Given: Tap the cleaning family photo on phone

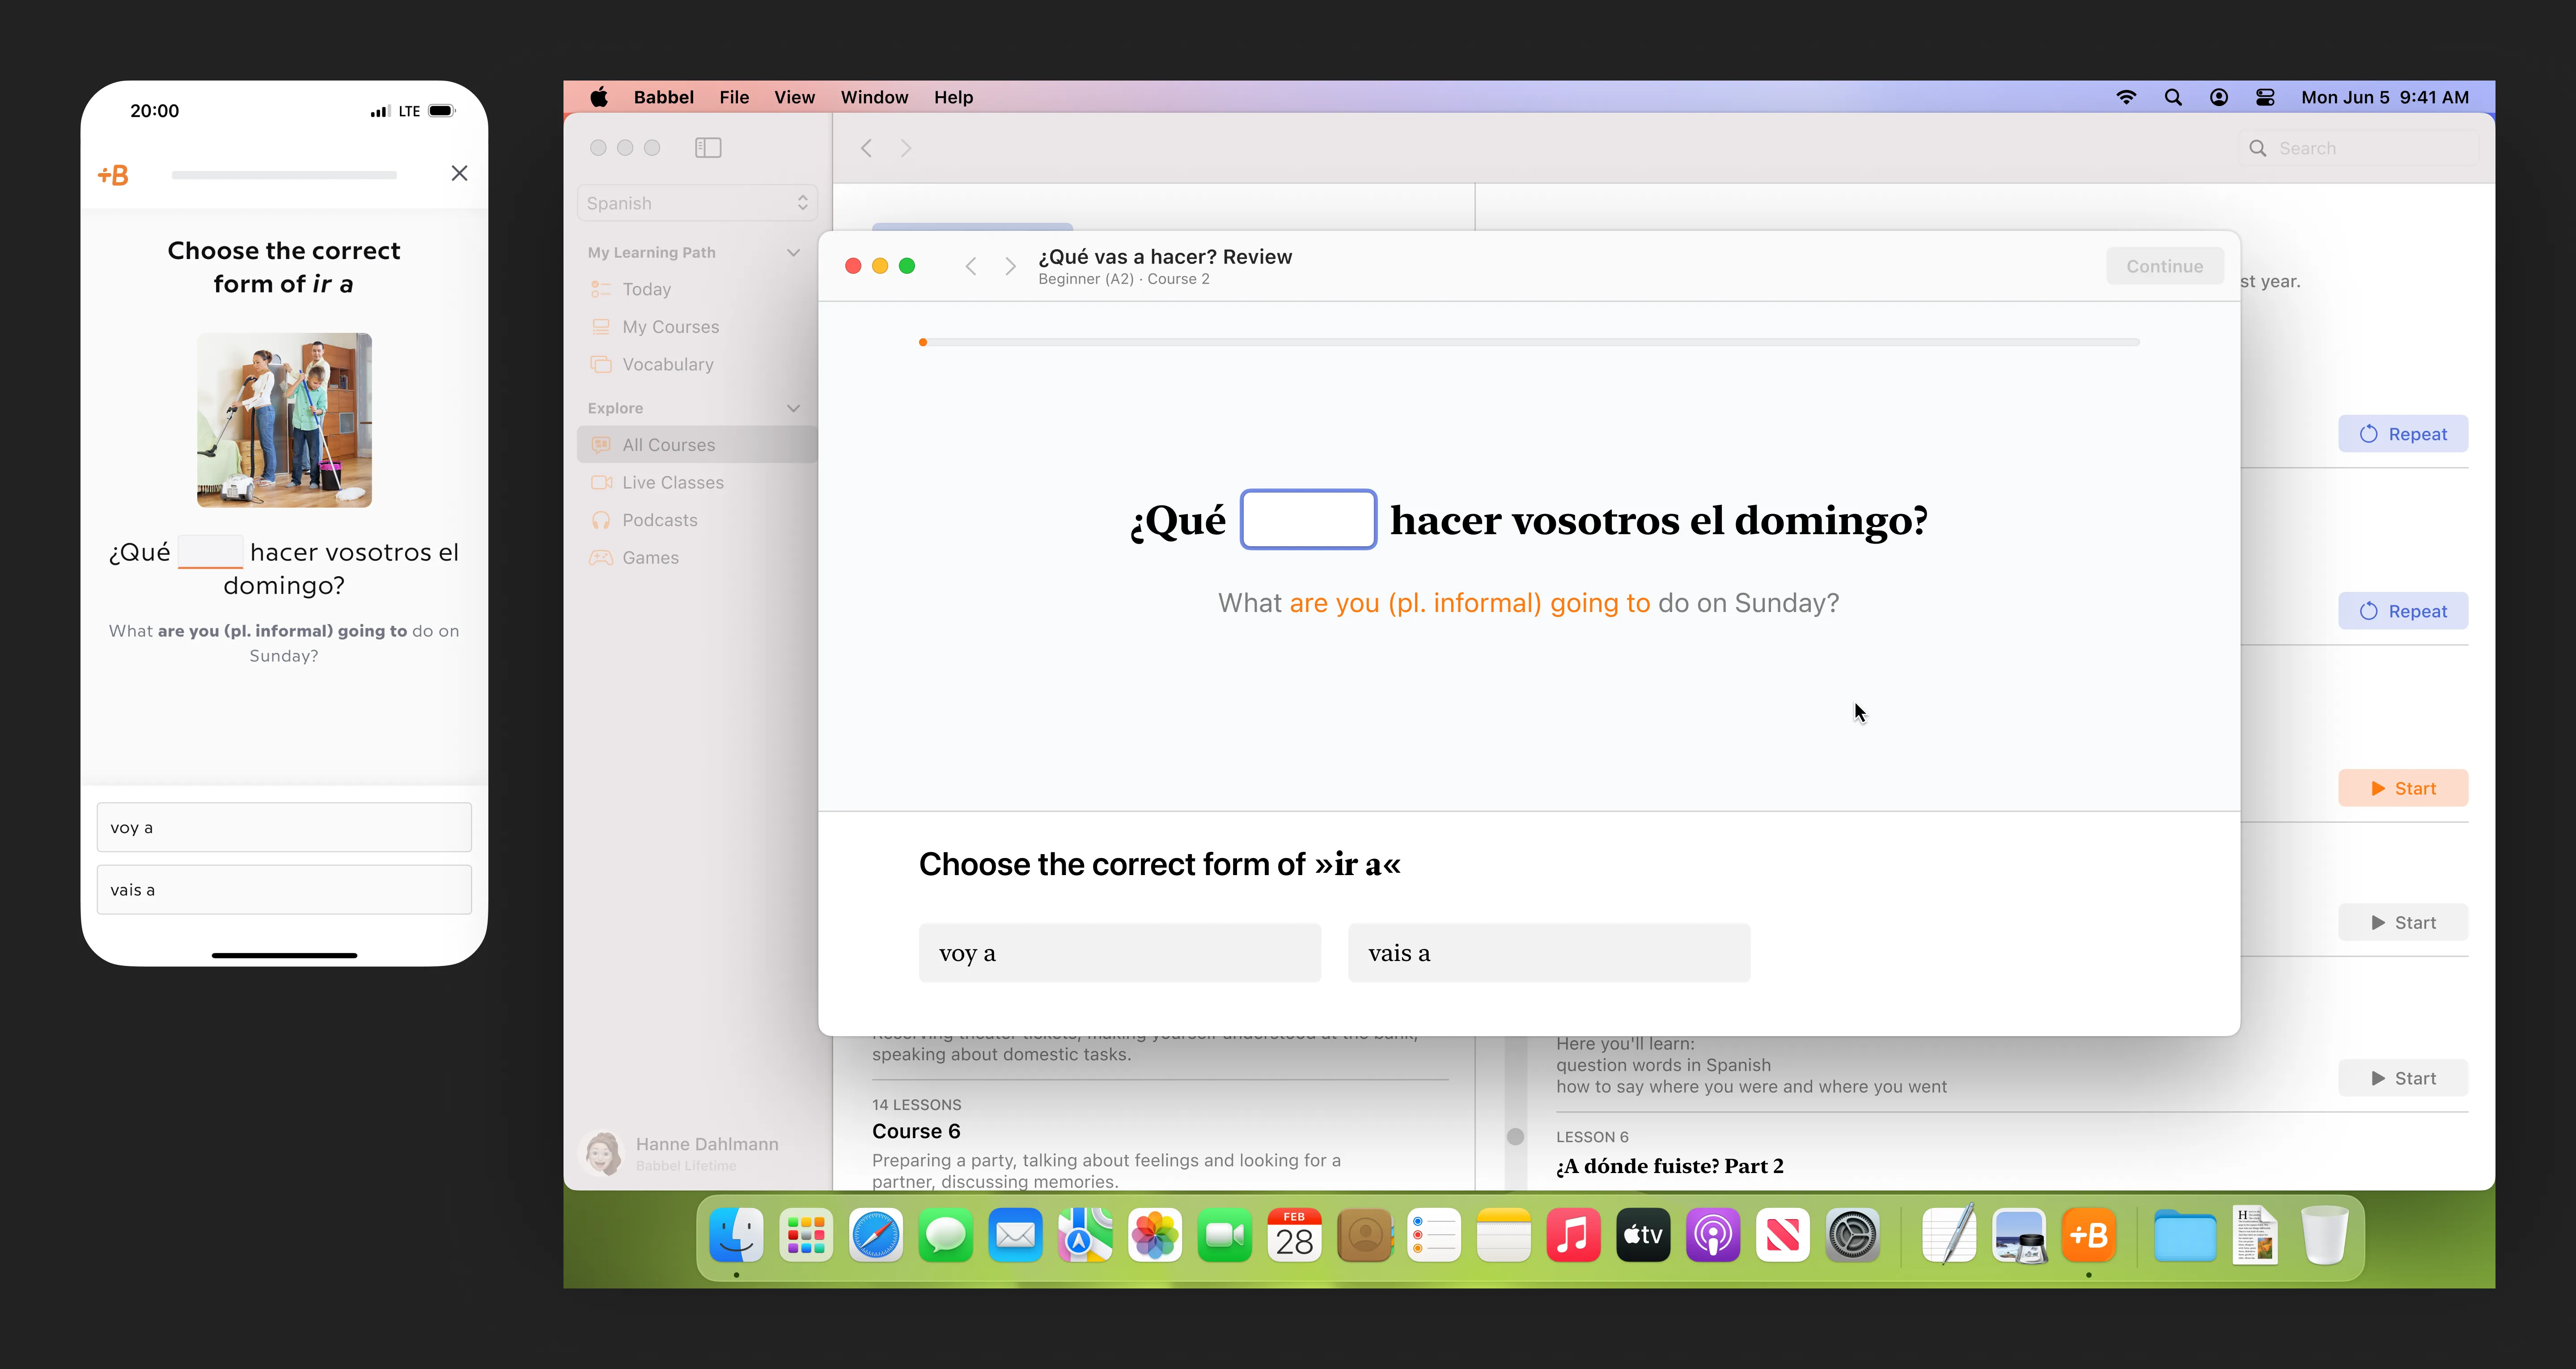Looking at the screenshot, I should point(284,420).
